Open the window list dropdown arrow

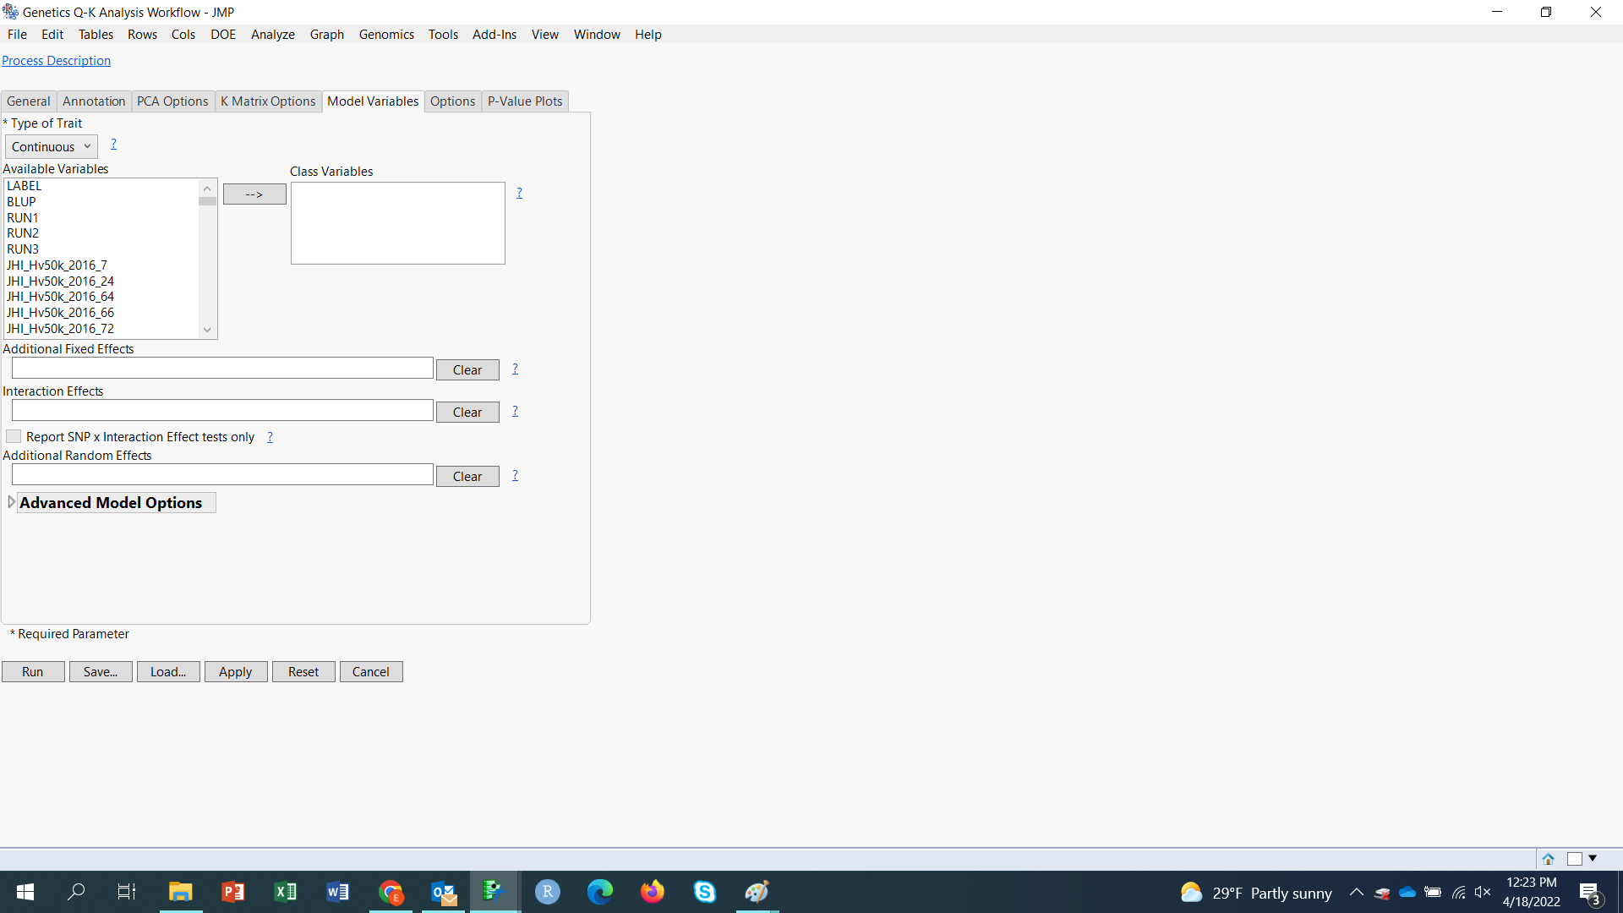1593,859
